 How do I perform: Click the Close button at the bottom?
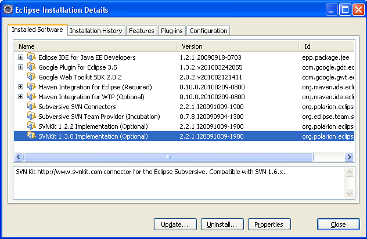tap(338, 224)
